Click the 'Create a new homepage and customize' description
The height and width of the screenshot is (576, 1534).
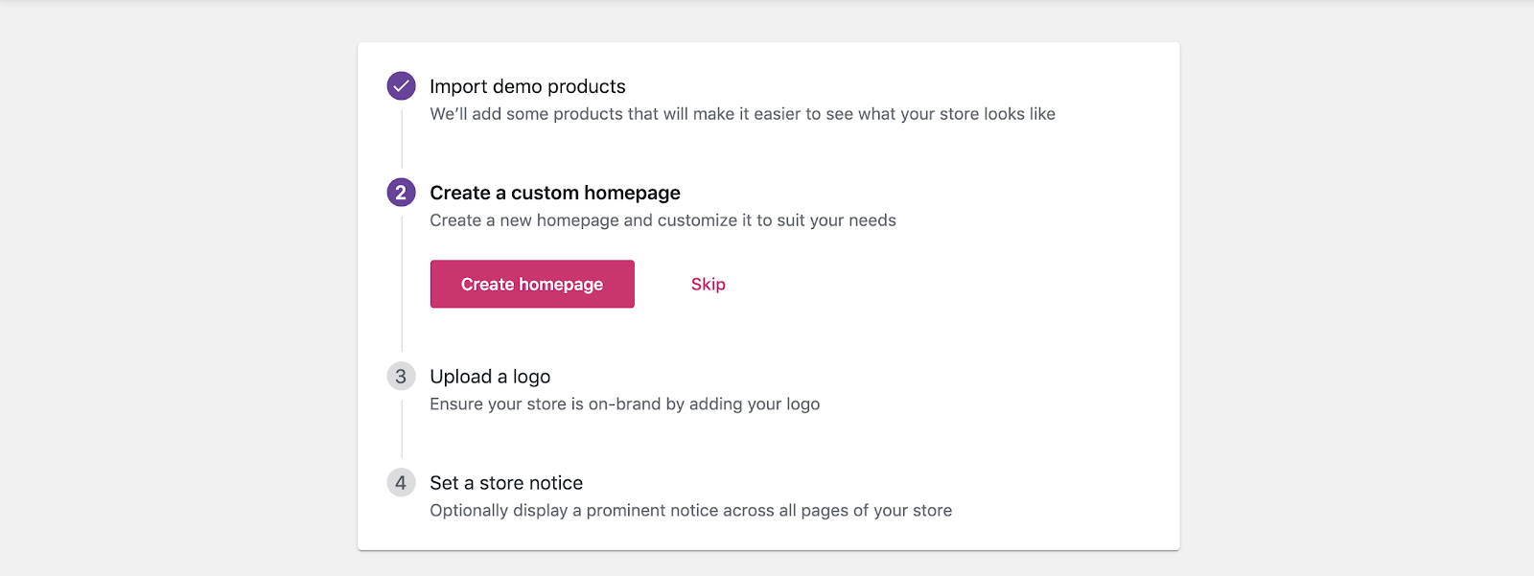pos(662,220)
